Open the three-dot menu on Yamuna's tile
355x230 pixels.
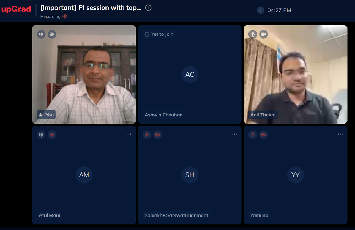[x=340, y=134]
